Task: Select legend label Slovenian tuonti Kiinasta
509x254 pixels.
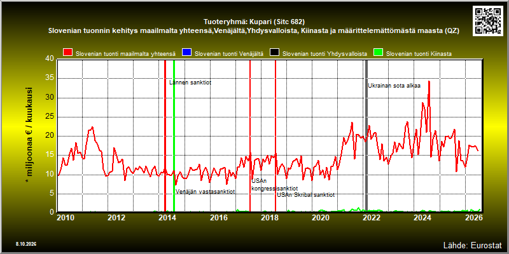Action: click(x=419, y=54)
